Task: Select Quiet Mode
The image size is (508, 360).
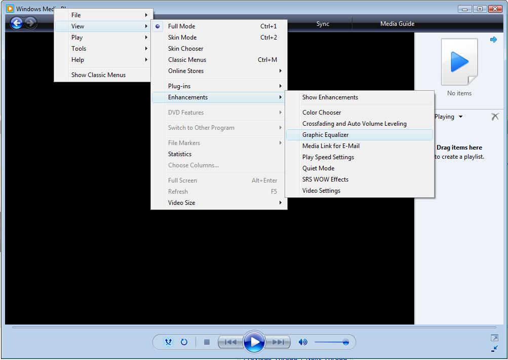Action: [360, 168]
